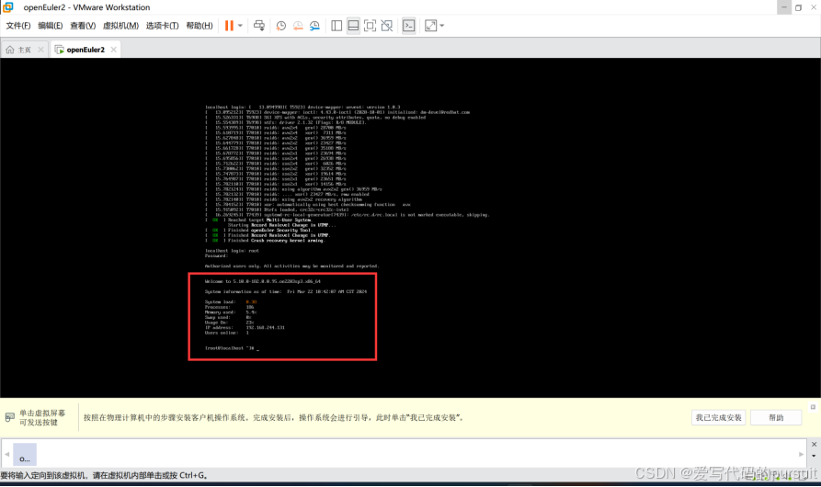Viewport: 821px width, 487px height.
Task: Select the openEuler2 thumbnail in the thumbnail bar
Action: point(25,454)
